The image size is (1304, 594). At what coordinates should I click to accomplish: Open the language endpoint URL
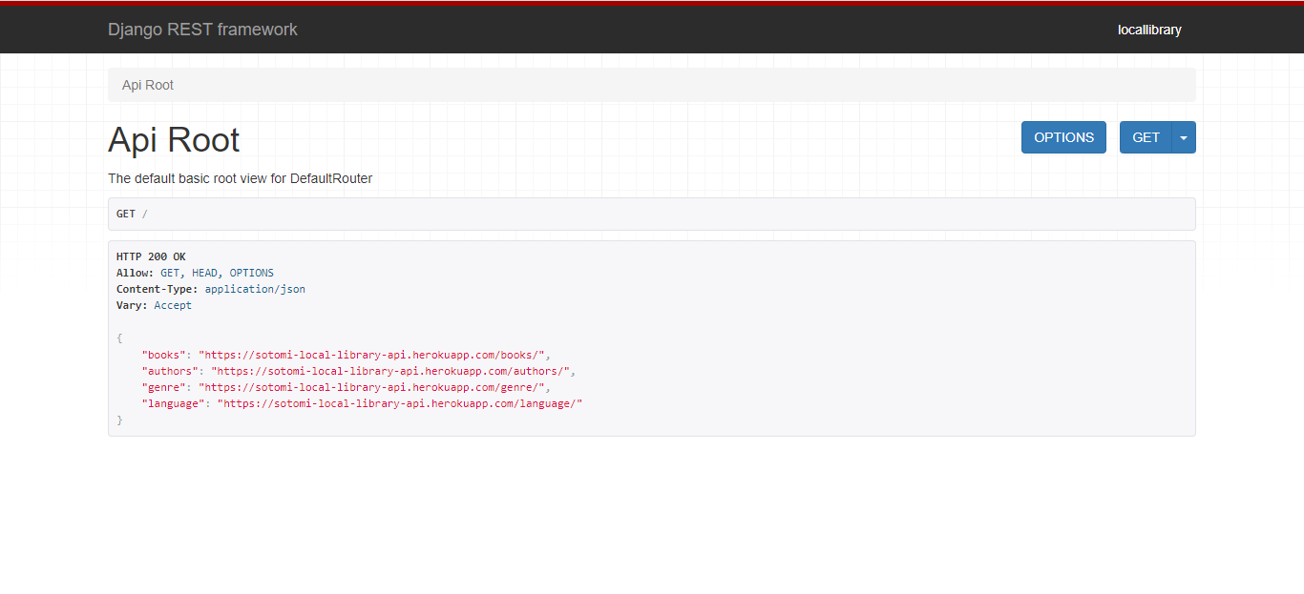[399, 403]
